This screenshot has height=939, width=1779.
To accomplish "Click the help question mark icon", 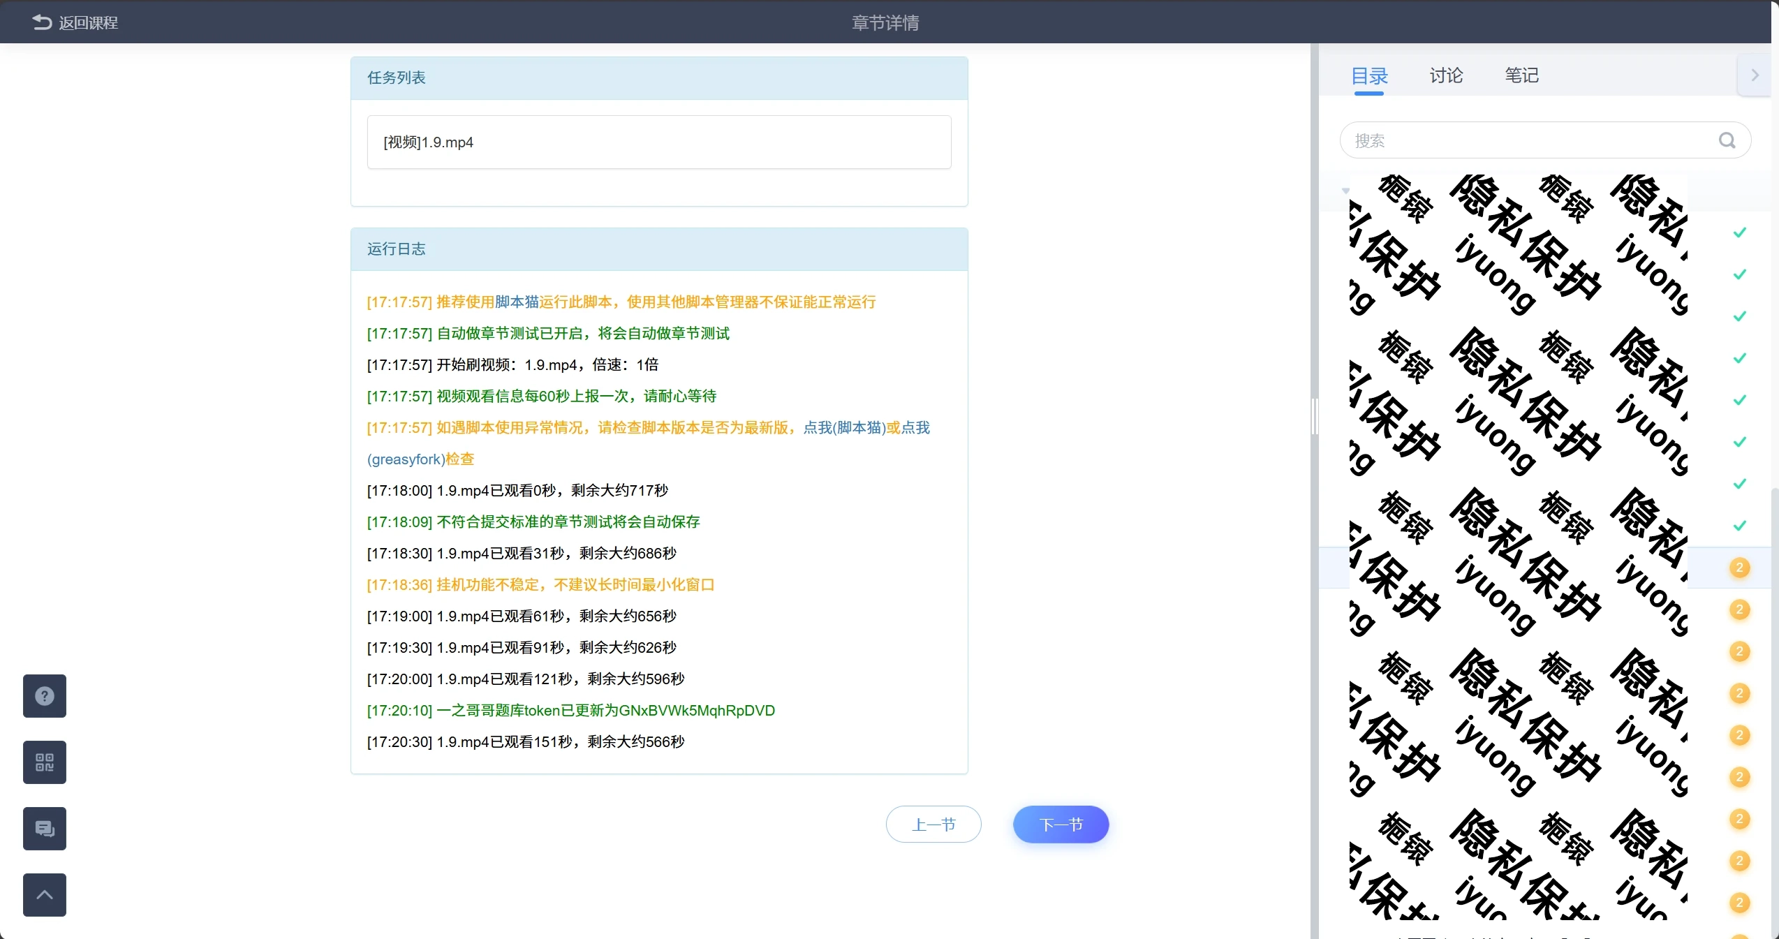I will point(45,695).
